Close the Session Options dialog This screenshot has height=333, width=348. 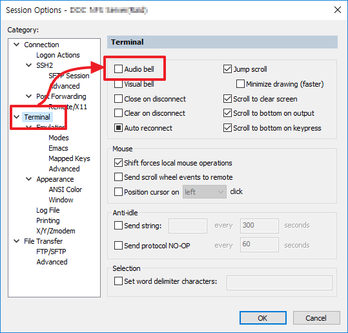click(x=338, y=10)
